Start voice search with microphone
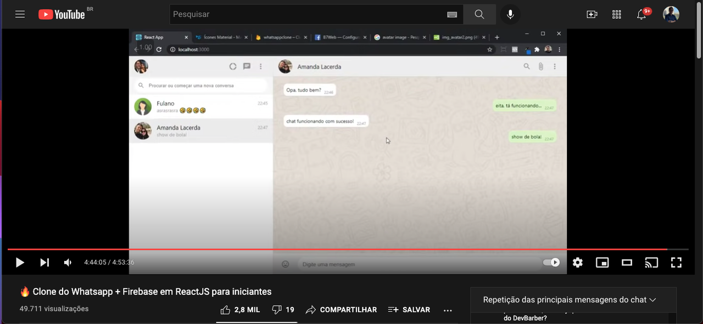703x324 pixels. click(x=510, y=14)
